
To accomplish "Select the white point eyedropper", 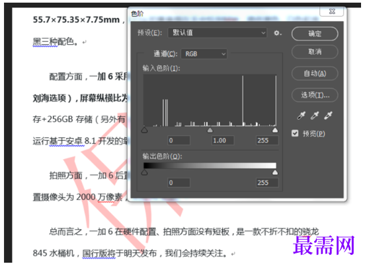I will tap(328, 115).
